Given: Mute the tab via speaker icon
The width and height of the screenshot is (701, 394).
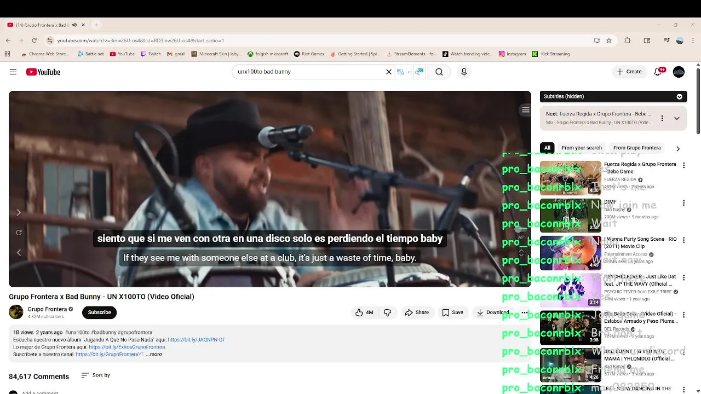Looking at the screenshot, I should point(74,25).
